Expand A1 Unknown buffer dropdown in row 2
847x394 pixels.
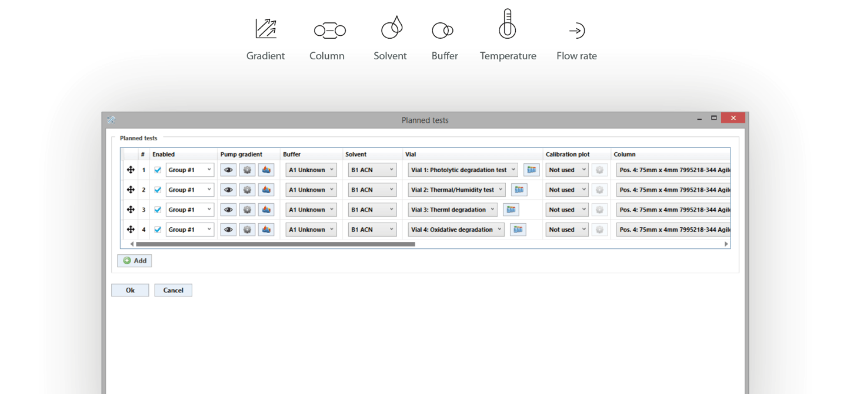tap(311, 190)
